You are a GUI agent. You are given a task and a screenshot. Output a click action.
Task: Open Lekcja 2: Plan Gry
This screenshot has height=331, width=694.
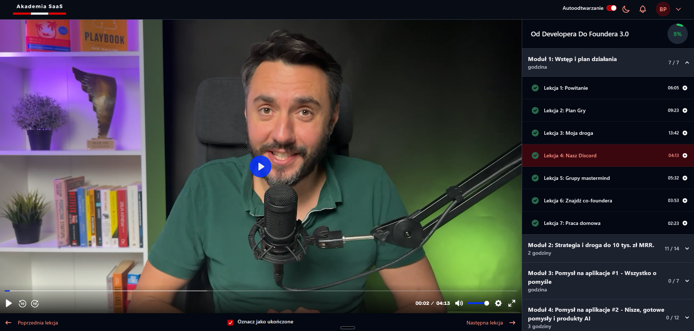pyautogui.click(x=608, y=110)
